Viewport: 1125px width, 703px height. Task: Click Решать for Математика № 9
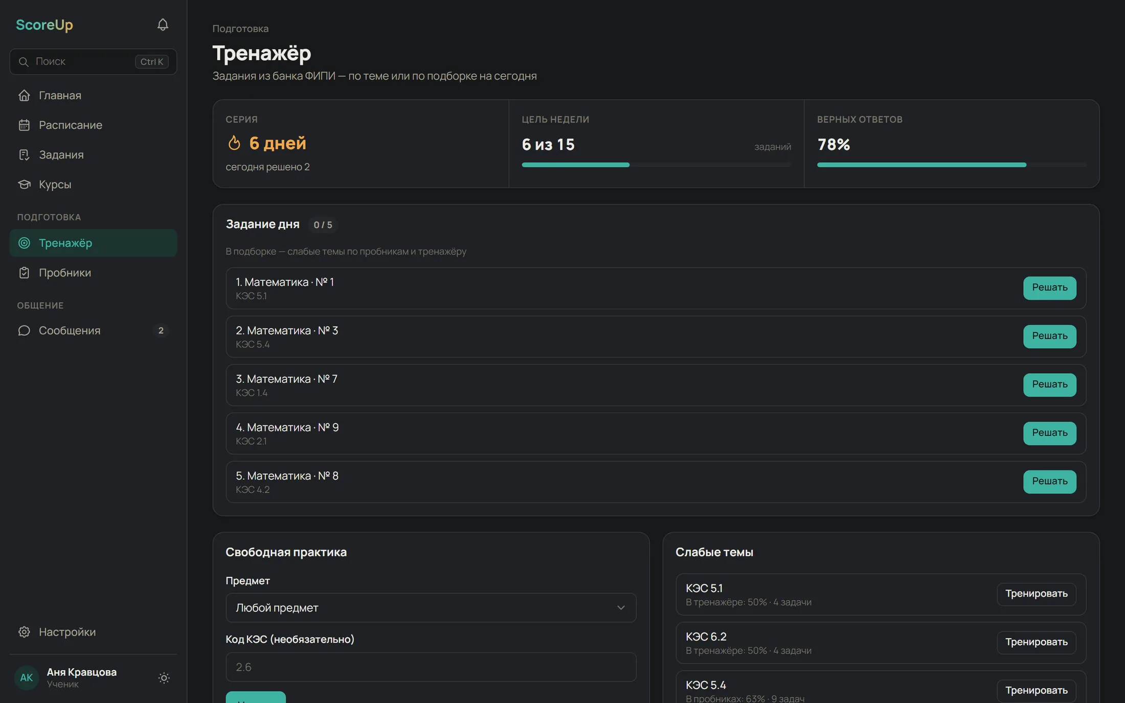(x=1049, y=434)
